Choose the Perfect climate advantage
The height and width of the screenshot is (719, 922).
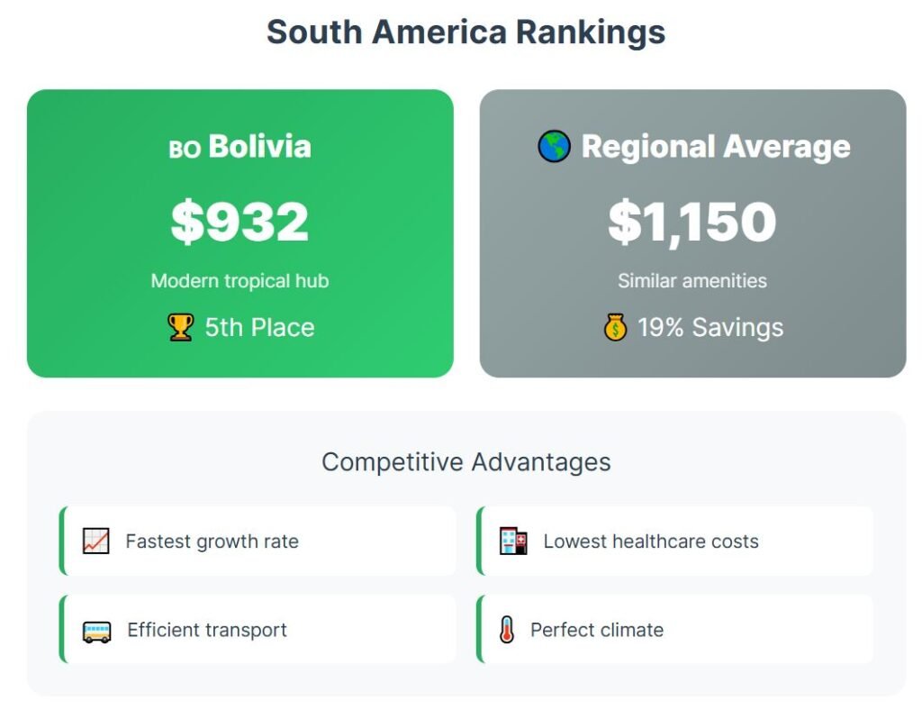(596, 630)
